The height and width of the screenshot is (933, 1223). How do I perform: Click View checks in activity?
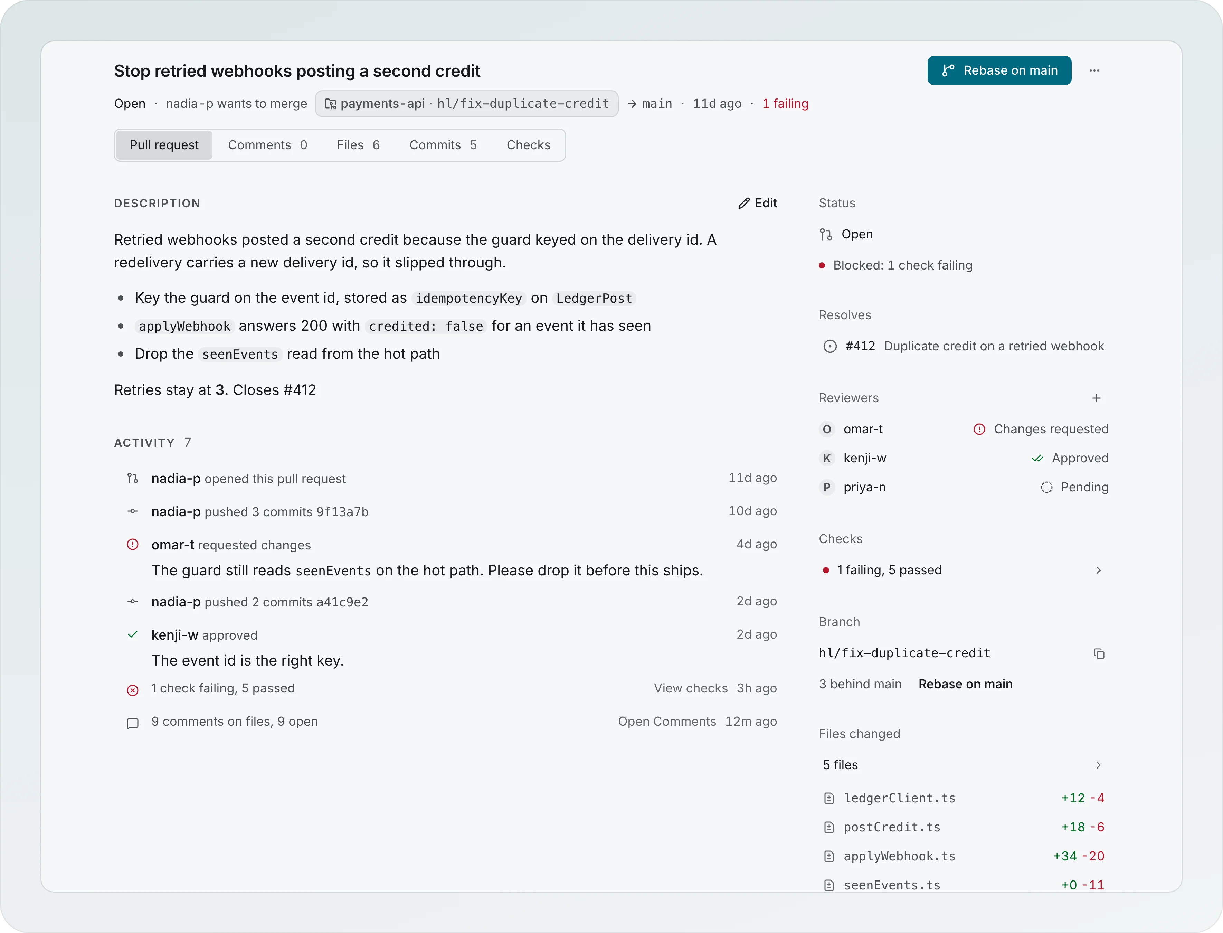coord(691,689)
